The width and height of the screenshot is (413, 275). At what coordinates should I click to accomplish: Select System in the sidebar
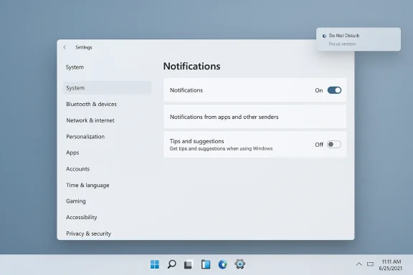pyautogui.click(x=108, y=87)
